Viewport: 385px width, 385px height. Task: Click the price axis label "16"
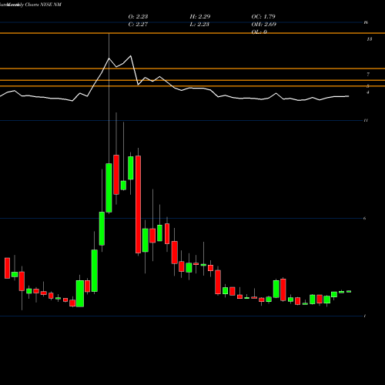click(366, 22)
